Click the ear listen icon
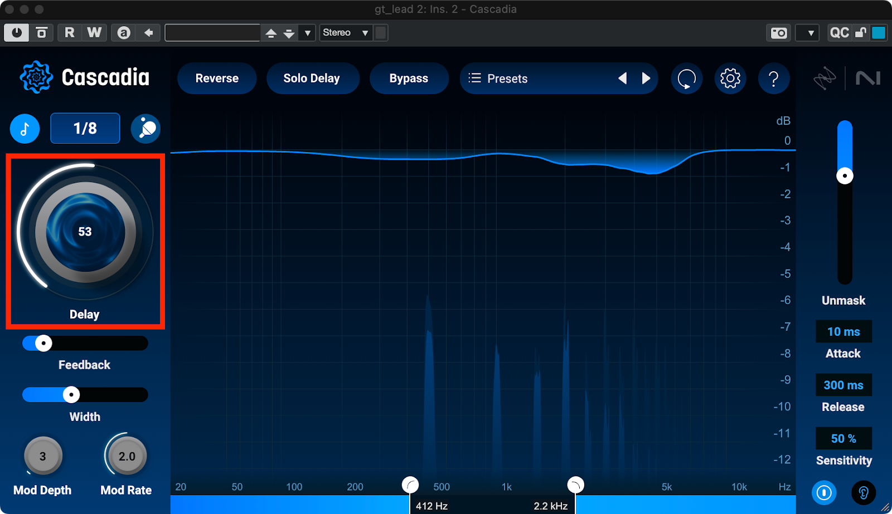 (864, 493)
